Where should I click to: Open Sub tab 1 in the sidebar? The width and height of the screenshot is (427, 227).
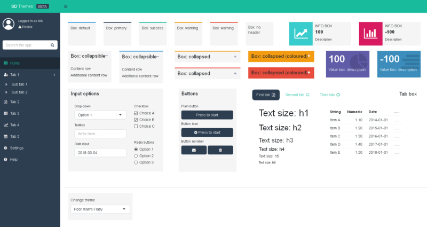tap(19, 84)
